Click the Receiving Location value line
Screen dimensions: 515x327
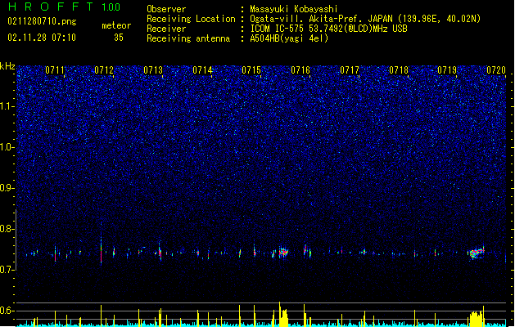(x=365, y=19)
